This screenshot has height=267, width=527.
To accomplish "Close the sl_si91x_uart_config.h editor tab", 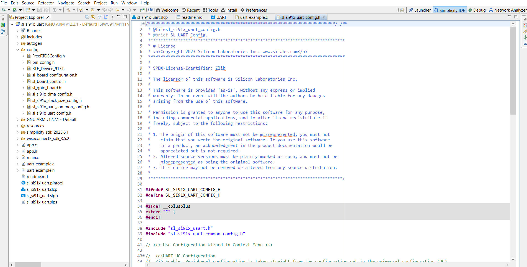I will pos(324,17).
